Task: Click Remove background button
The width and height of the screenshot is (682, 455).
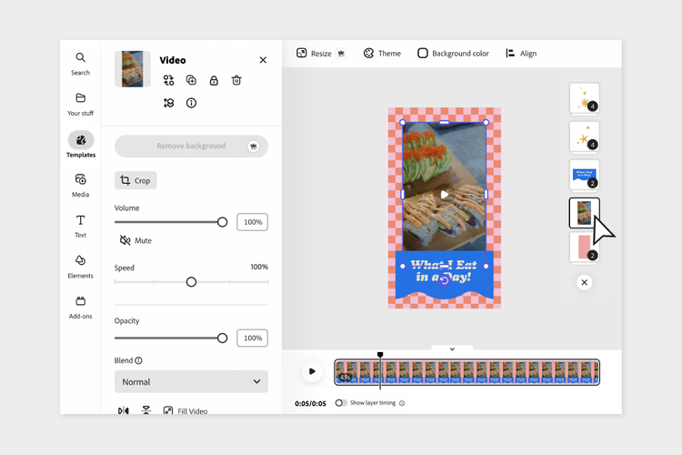Action: coord(191,146)
